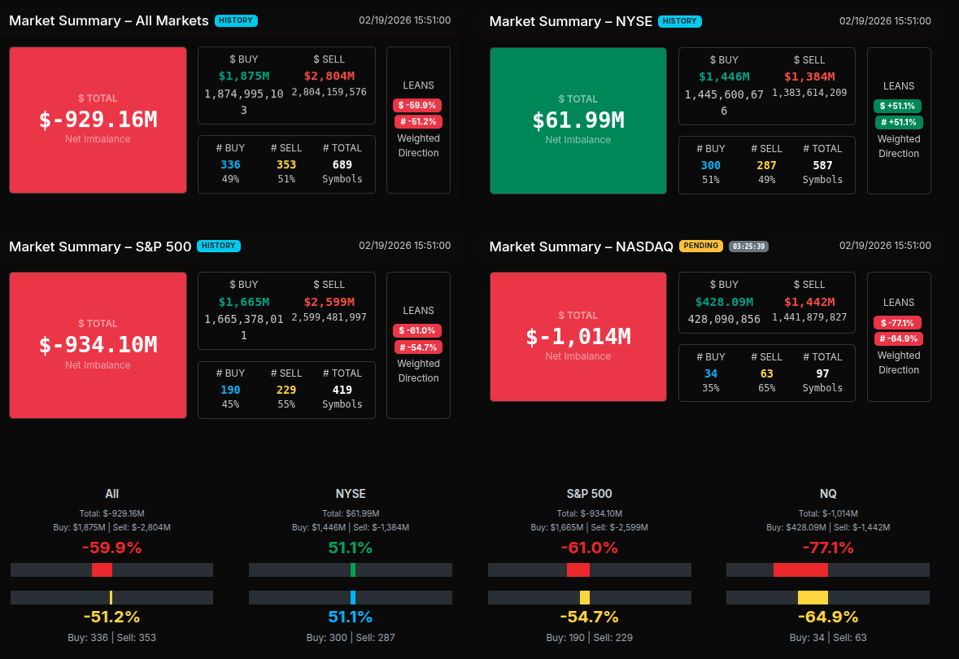Viewport: 959px width, 659px height.
Task: Click the # -51.2% lean badge
Action: 418,121
